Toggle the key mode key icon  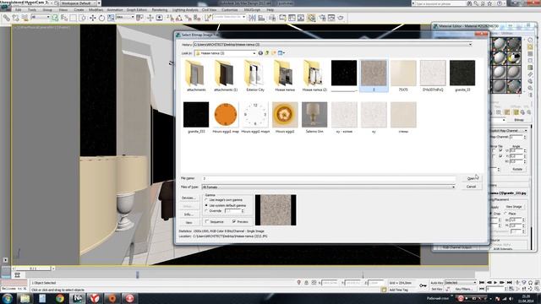423,285
